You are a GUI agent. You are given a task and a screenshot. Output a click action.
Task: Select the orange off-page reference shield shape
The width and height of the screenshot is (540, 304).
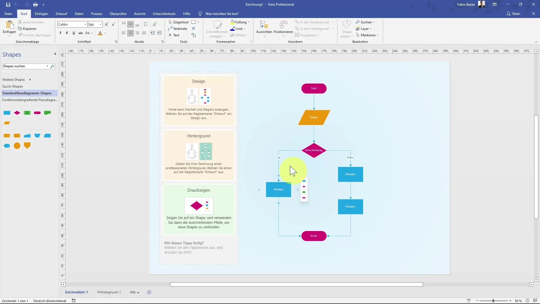pyautogui.click(x=27, y=146)
